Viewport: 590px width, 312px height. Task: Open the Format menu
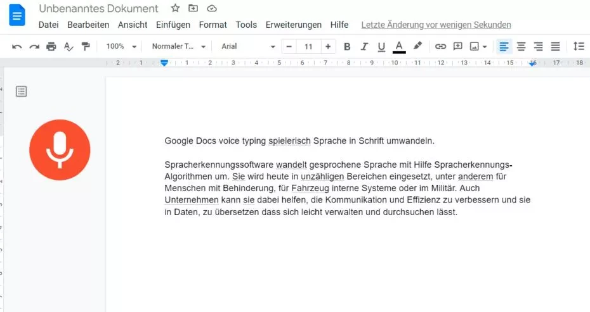pyautogui.click(x=213, y=25)
